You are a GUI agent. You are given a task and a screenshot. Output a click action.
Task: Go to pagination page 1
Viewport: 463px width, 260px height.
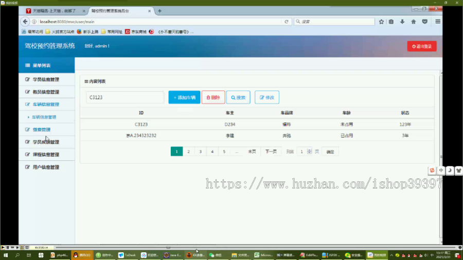[176, 152]
